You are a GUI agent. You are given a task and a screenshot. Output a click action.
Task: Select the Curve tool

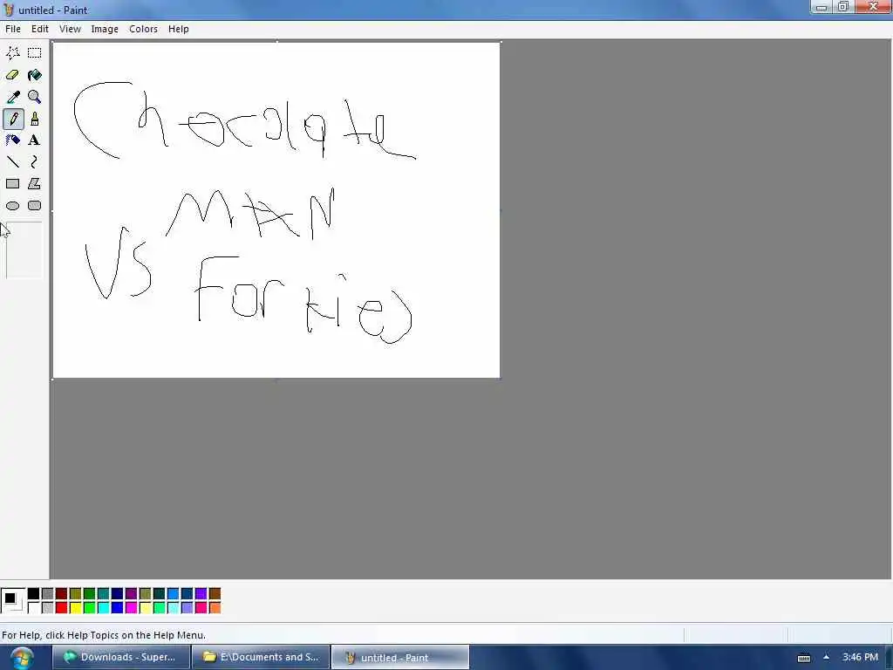[35, 161]
